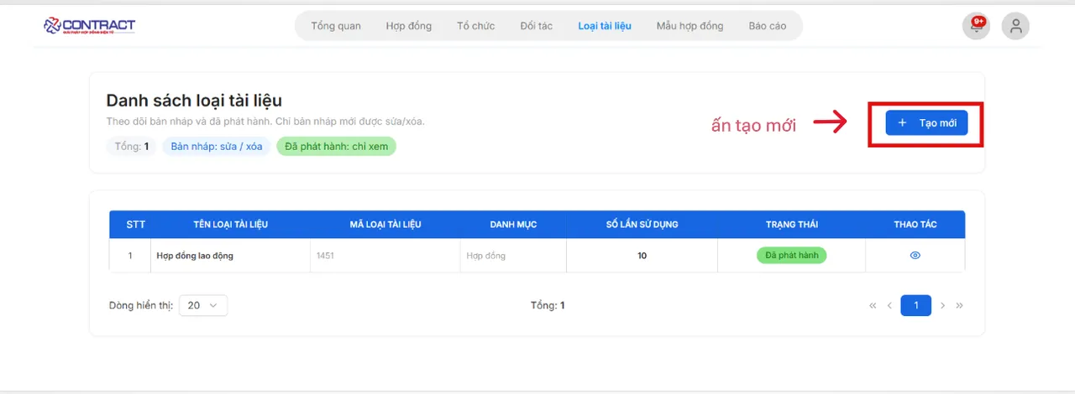The height and width of the screenshot is (394, 1075).
Task: Go to the first page arrow
Action: [873, 306]
